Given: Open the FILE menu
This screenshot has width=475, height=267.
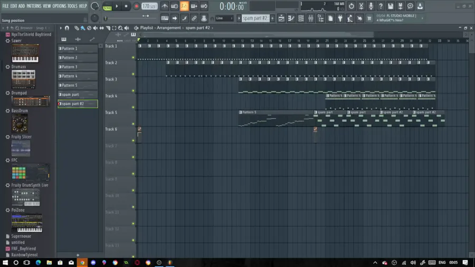Looking at the screenshot, I should click(x=5, y=6).
